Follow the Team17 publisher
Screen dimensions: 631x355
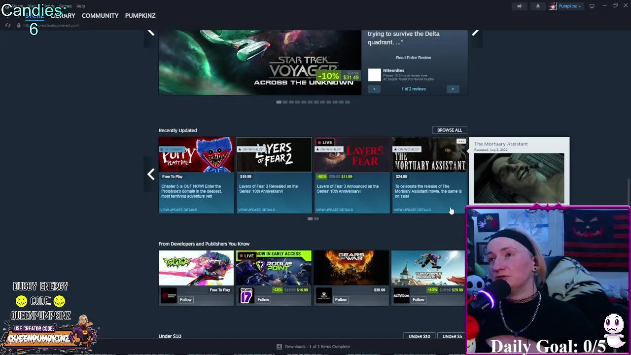click(x=263, y=299)
